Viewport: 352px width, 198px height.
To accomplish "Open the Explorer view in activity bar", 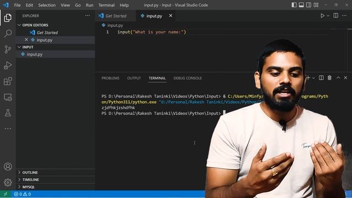I will pyautogui.click(x=8, y=18).
